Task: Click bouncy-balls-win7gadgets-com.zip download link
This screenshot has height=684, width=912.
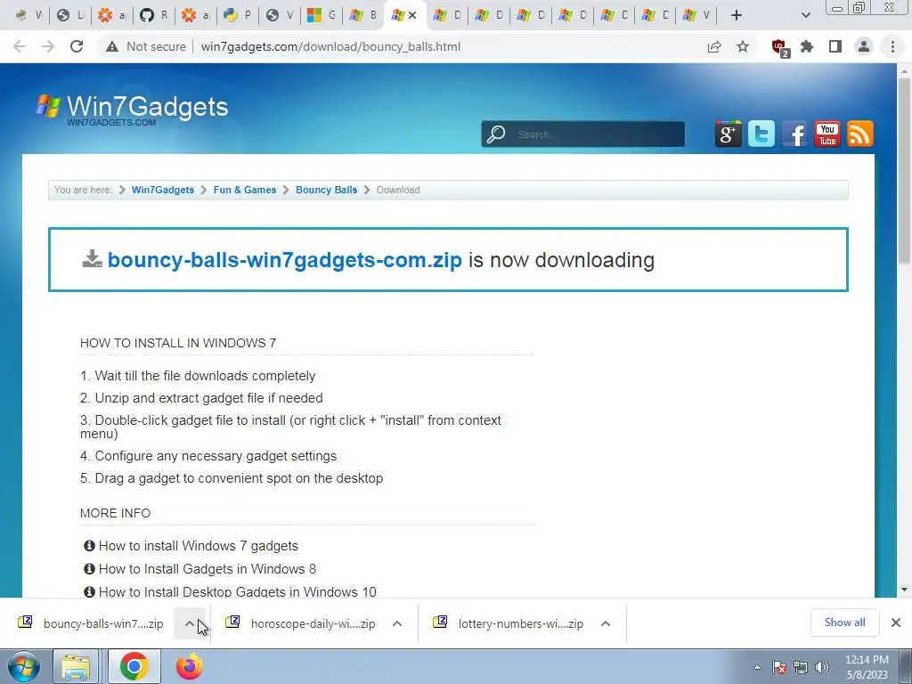Action: tap(284, 260)
